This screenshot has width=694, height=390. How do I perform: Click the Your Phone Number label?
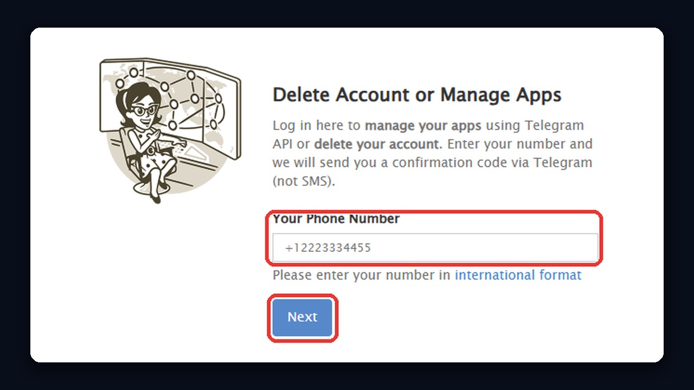pos(336,219)
